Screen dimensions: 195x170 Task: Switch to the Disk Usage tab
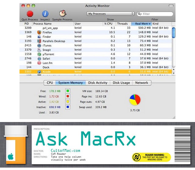tap(121, 83)
